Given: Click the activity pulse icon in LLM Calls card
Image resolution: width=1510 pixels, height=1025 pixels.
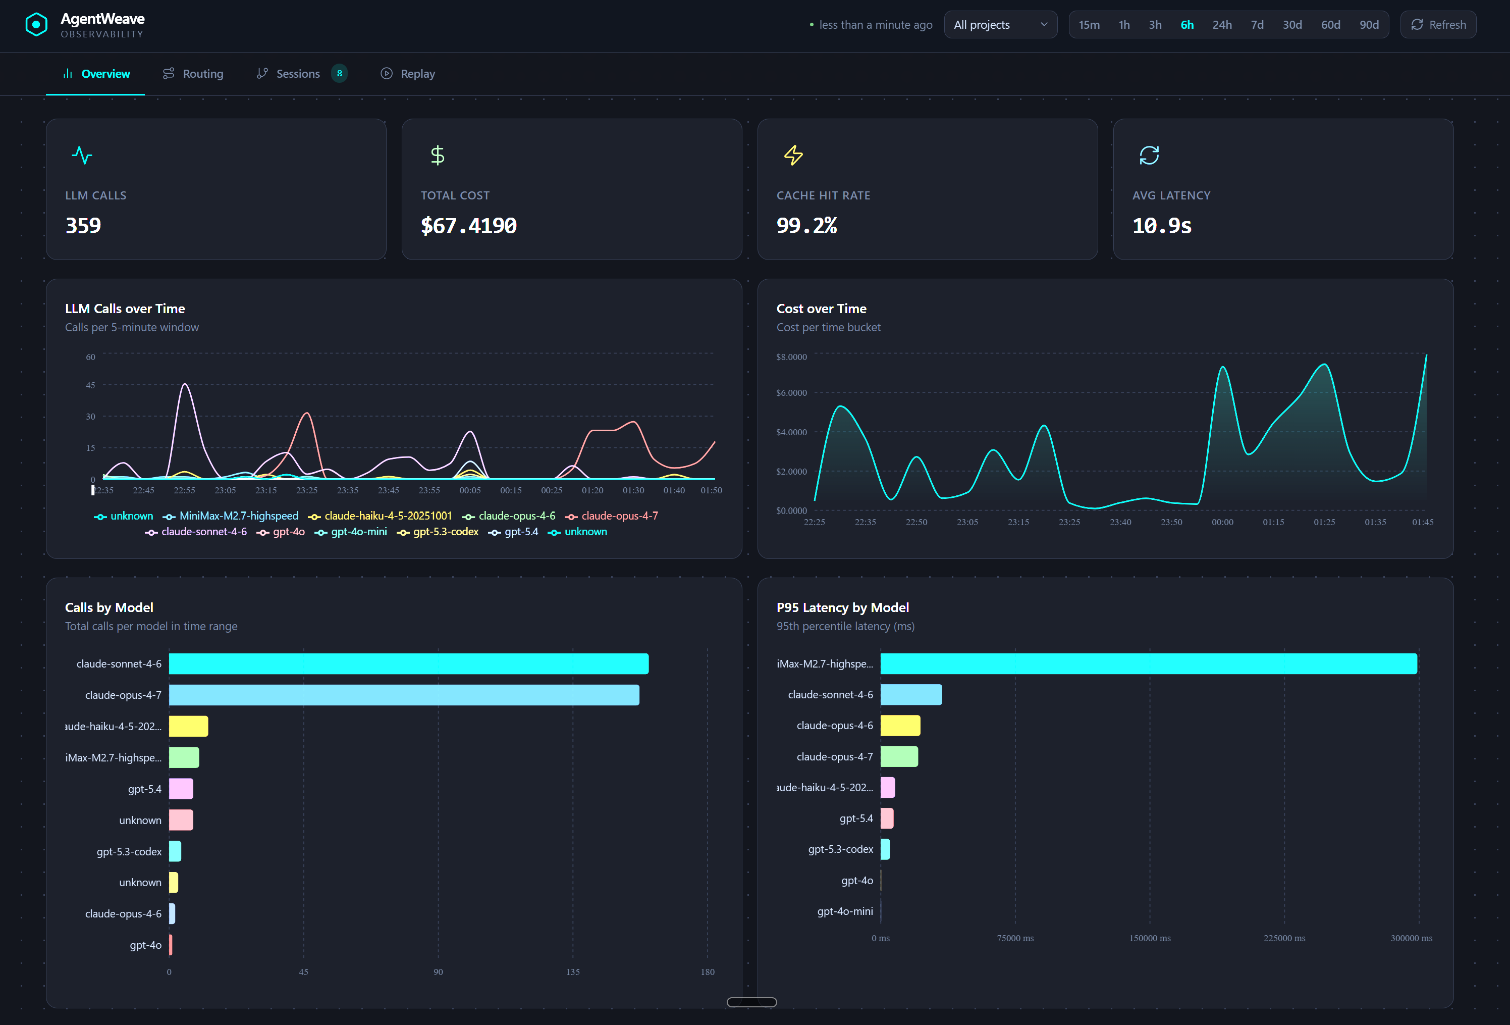Looking at the screenshot, I should pos(82,156).
